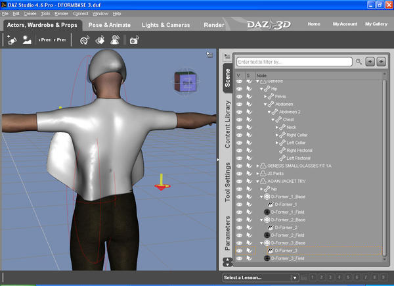Image resolution: width=394 pixels, height=286 pixels.
Task: Click the AGAIN JACKET TRY figure icon
Action: (x=263, y=181)
